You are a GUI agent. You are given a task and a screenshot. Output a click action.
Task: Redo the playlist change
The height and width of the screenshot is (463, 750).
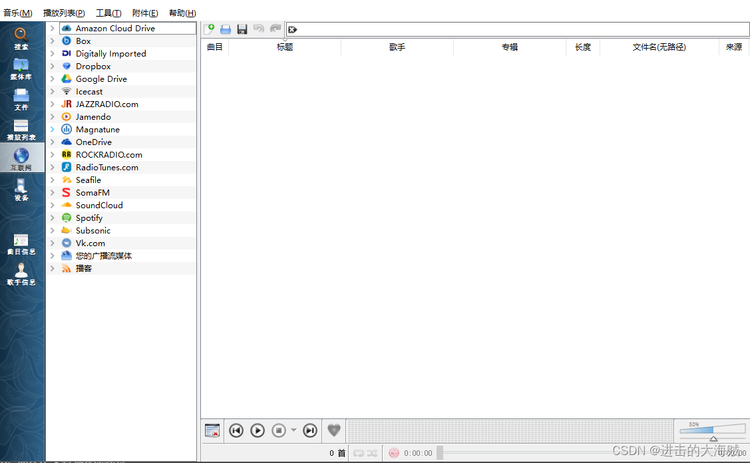276,29
